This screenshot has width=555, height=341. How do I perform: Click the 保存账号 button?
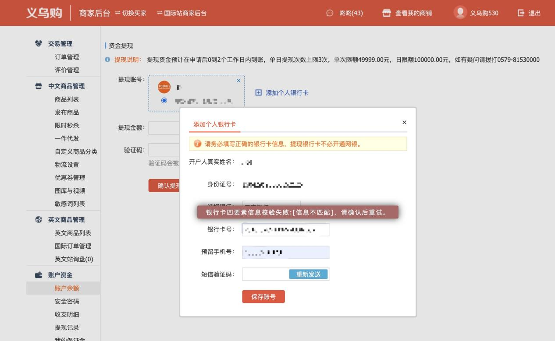tap(263, 296)
